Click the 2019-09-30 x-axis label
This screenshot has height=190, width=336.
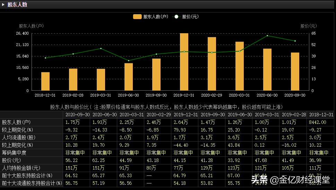tap(156, 95)
